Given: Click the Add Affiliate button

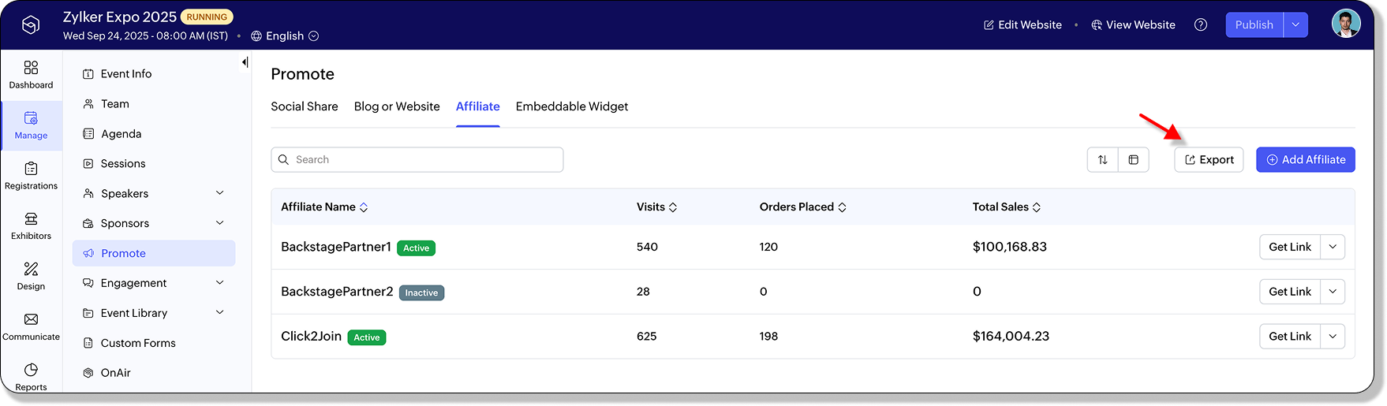Looking at the screenshot, I should click(1306, 160).
